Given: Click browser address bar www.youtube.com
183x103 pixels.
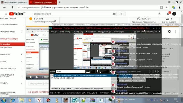Looking at the screenshot, I should (x=31, y=7).
